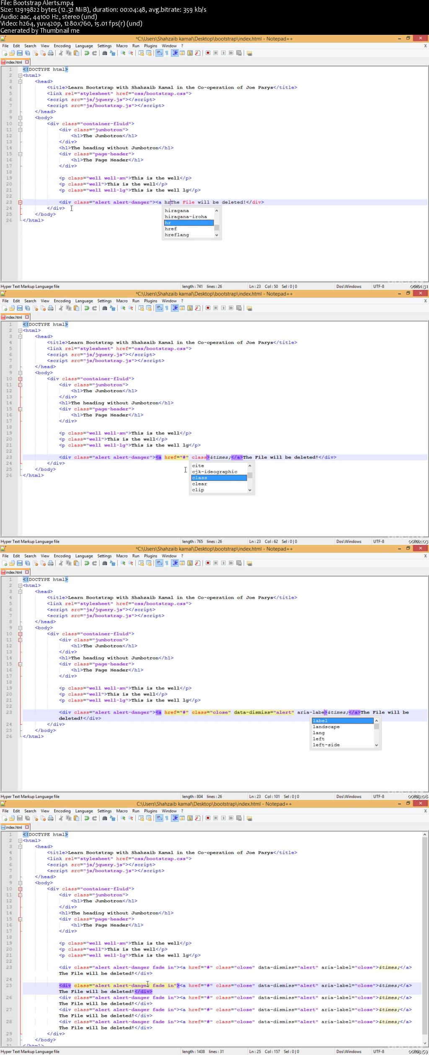This screenshot has height=1055, width=429.
Task: Close index.html tab using its X, 00:03:59 frame
Action: [x=27, y=827]
